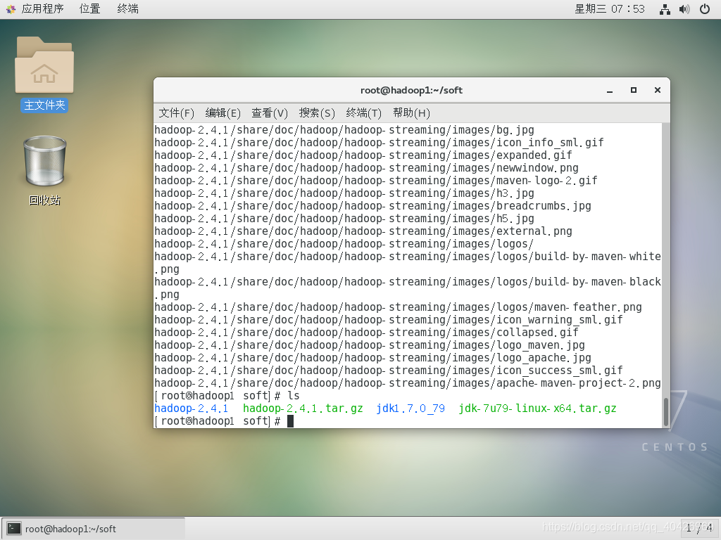Click the line ending build-by-maven-white
This screenshot has height=540, width=721.
[408, 256]
